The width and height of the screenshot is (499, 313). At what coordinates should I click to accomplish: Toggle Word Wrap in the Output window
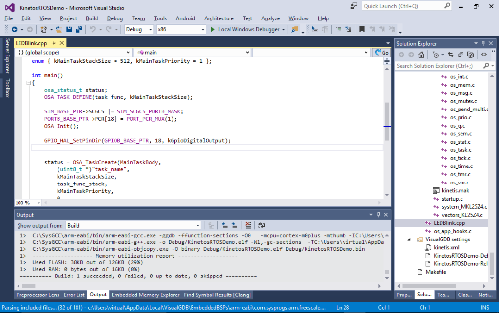click(261, 224)
